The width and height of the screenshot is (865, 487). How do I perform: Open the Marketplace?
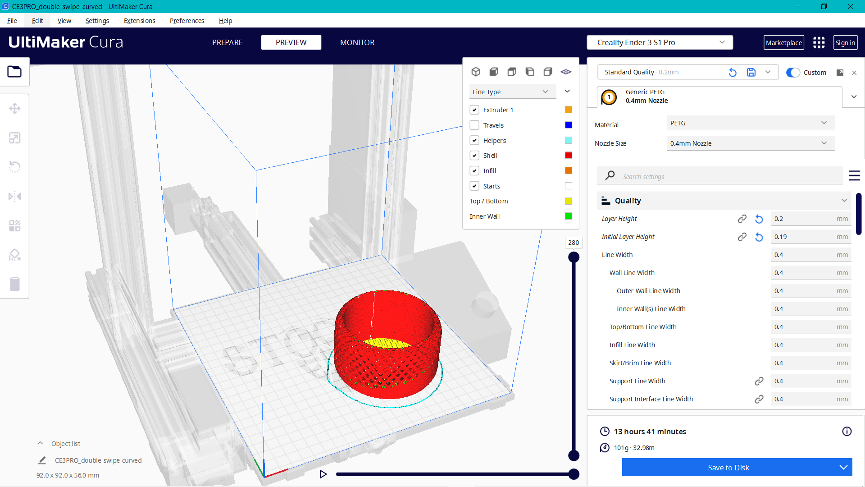[783, 43]
